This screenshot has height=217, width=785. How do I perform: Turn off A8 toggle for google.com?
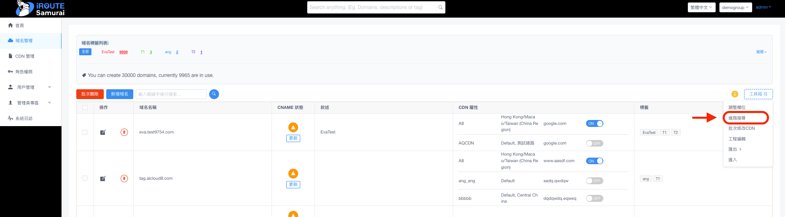(x=594, y=124)
